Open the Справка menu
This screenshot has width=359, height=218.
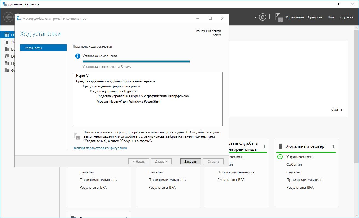point(346,17)
